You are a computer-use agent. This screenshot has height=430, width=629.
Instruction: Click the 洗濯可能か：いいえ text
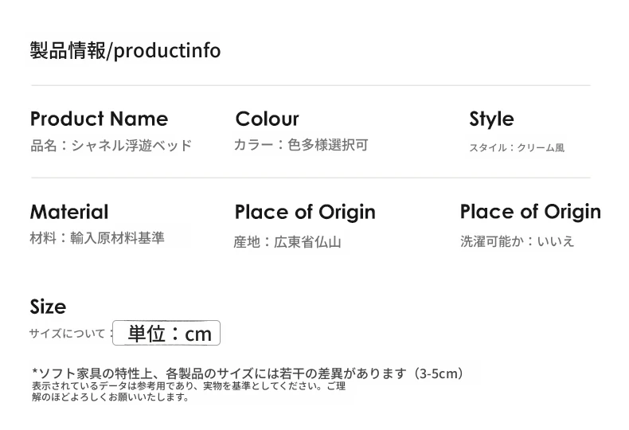click(x=517, y=241)
